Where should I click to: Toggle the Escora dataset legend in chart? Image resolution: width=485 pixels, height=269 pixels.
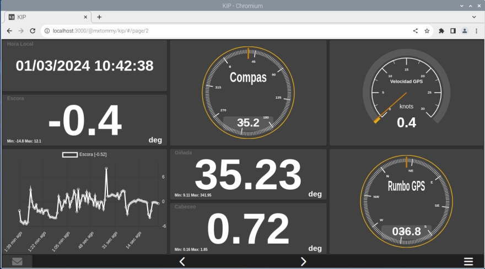click(x=84, y=155)
